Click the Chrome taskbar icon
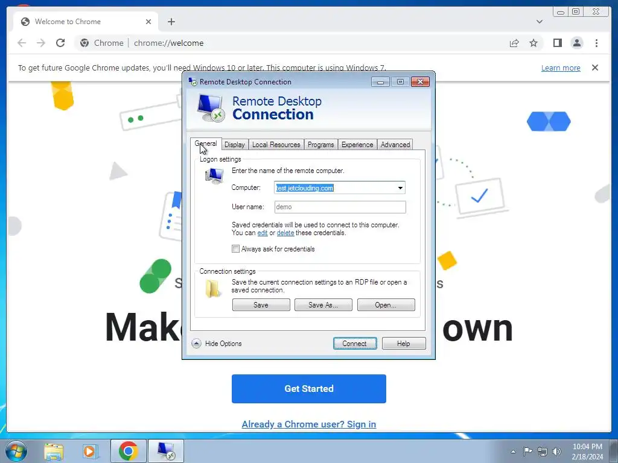 click(x=128, y=451)
